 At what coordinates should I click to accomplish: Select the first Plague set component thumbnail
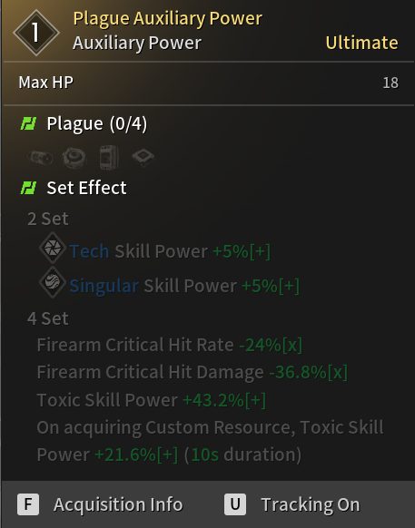(x=40, y=157)
